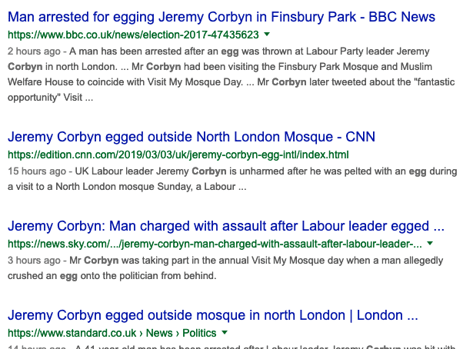
Task: Click the Politics breadcrumb in the Standard URL
Action: click(x=199, y=334)
